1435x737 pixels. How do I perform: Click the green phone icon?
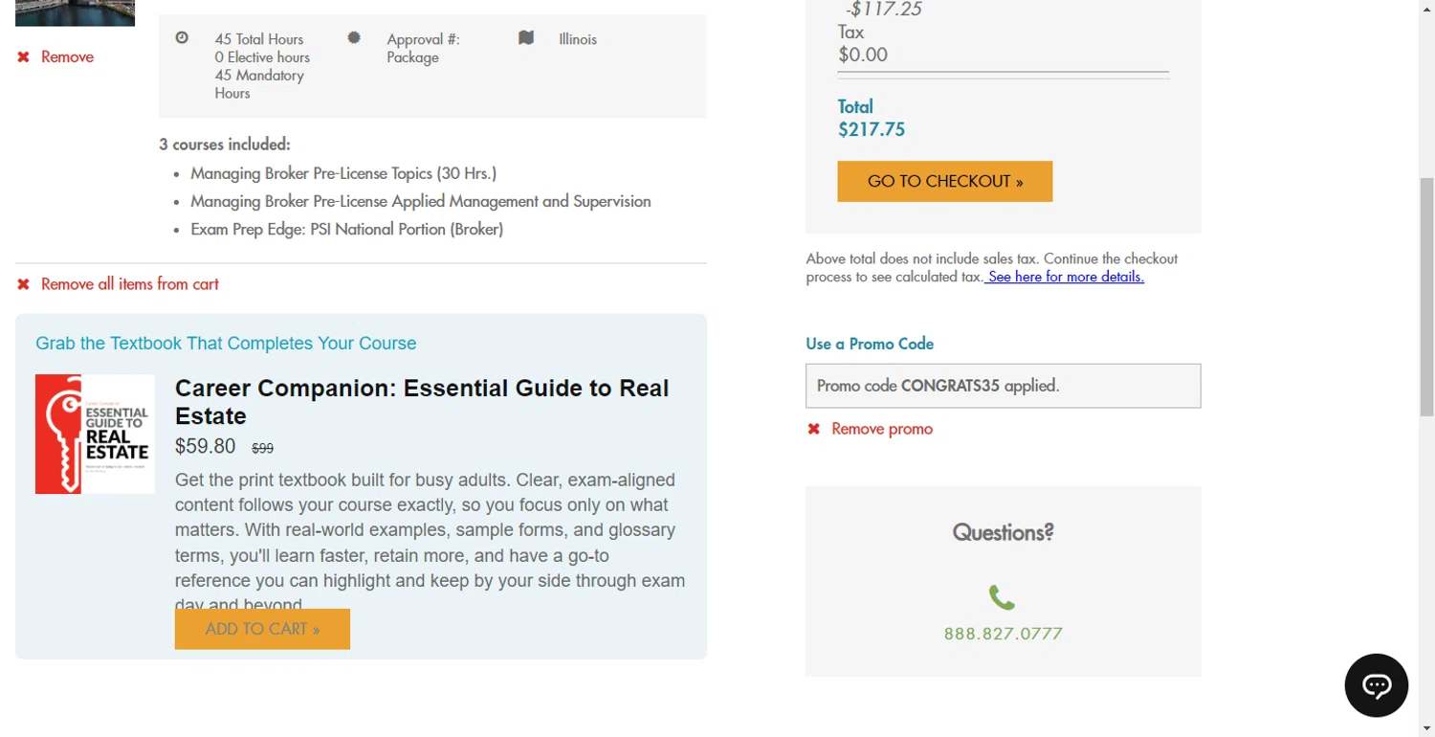[1002, 598]
